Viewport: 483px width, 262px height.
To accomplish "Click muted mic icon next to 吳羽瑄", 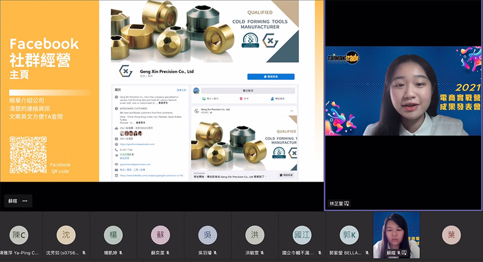I will [215, 253].
